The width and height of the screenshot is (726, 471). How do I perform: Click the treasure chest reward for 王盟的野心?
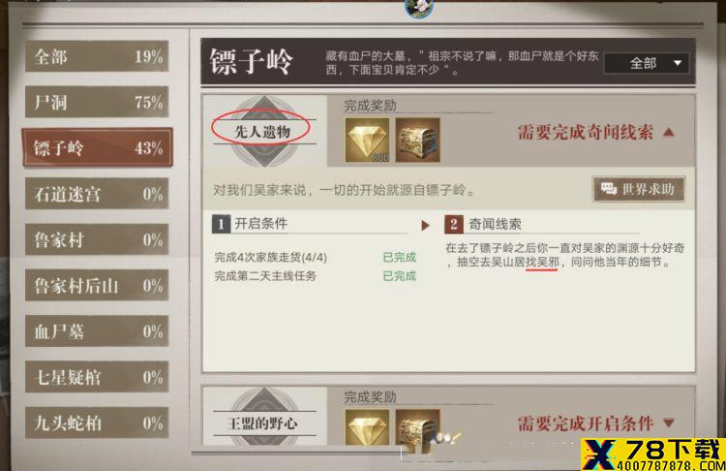417,427
